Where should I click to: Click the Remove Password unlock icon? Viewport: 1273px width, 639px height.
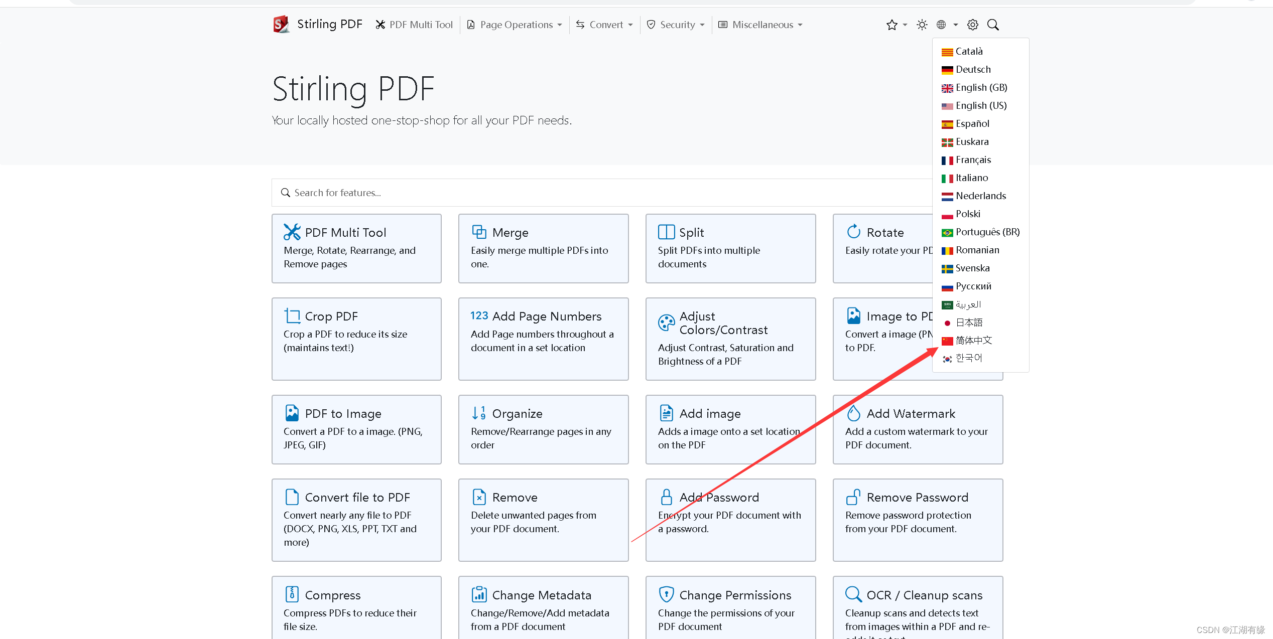854,497
